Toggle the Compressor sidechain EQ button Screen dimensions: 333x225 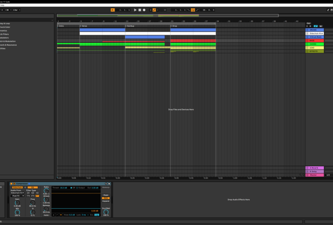(33, 187)
